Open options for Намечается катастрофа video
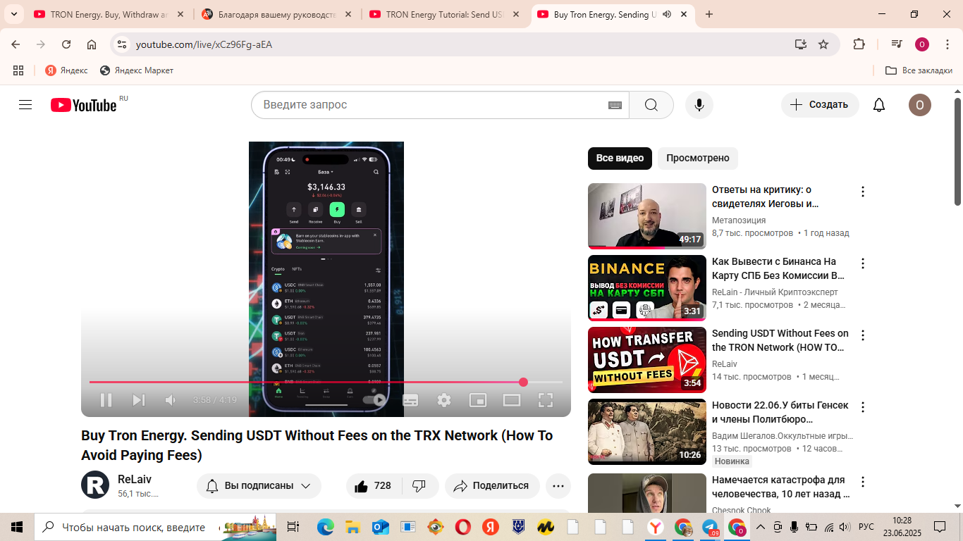This screenshot has height=541, width=963. pos(862,482)
